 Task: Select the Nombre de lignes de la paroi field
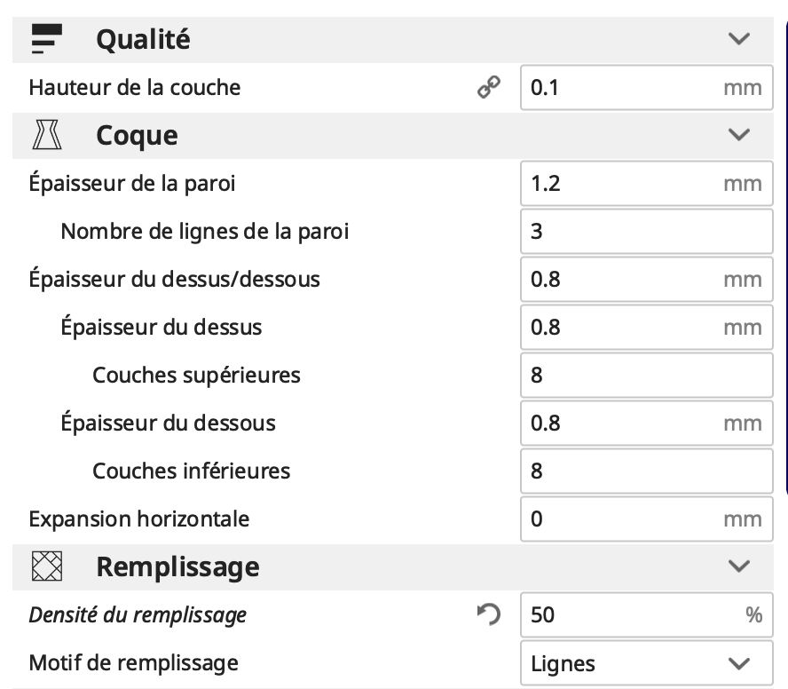click(646, 232)
